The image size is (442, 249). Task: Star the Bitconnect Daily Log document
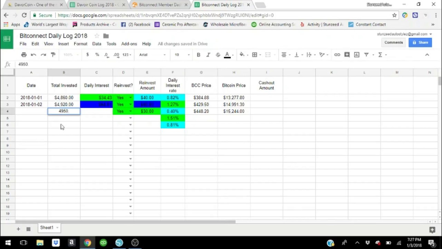(x=97, y=36)
